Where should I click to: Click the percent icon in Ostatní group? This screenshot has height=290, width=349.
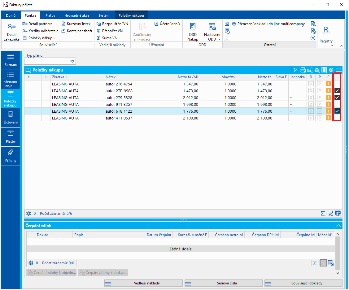point(227,24)
